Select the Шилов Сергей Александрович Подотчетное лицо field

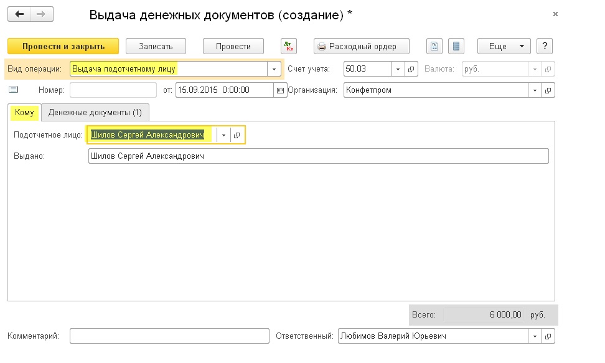tap(152, 135)
